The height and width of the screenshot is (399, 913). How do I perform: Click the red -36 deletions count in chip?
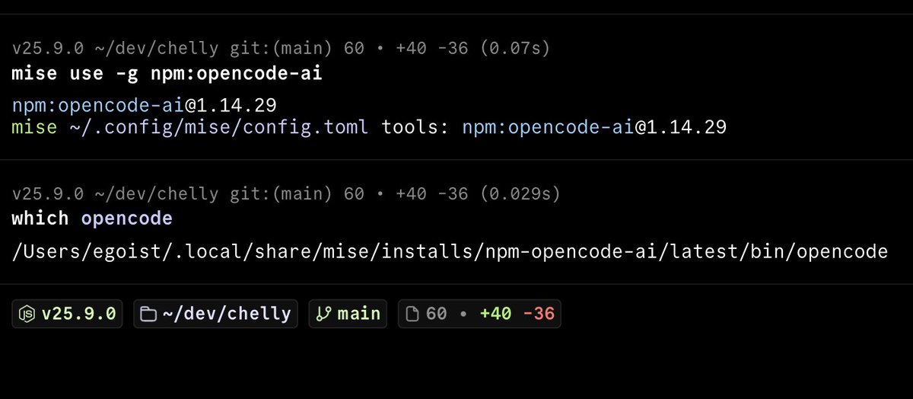coord(539,314)
